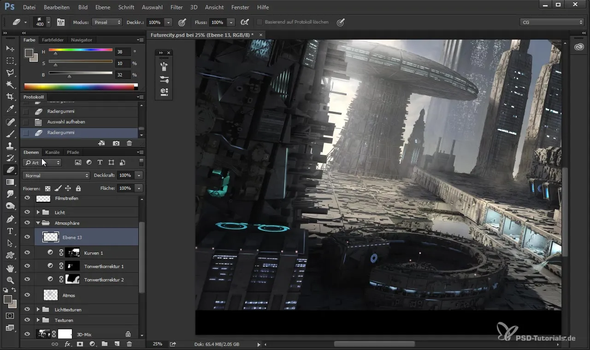Open the brush panel toggle in options bar
This screenshot has width=590, height=350.
tap(61, 22)
